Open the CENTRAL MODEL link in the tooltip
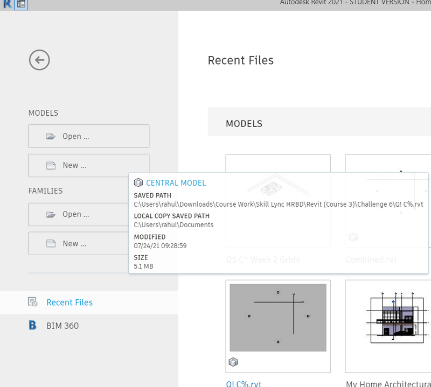The width and height of the screenshot is (431, 387). 176,182
